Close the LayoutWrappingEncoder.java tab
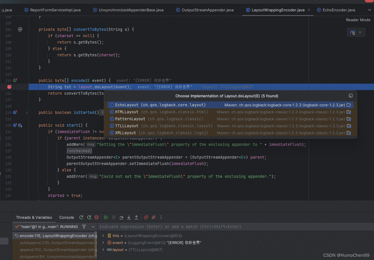 [x=309, y=10]
